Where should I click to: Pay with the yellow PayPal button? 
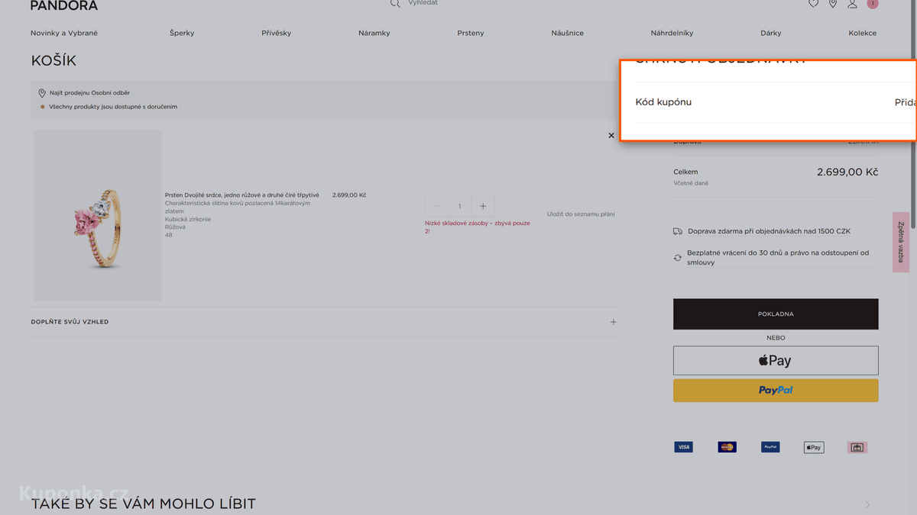776,390
